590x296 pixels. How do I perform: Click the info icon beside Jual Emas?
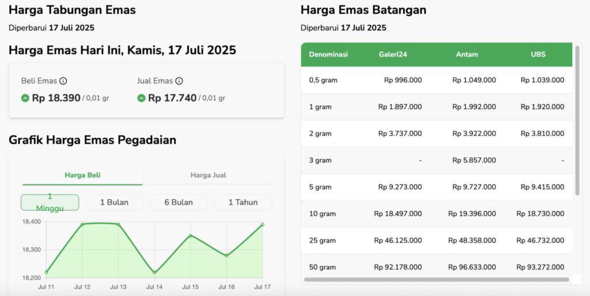click(x=179, y=81)
